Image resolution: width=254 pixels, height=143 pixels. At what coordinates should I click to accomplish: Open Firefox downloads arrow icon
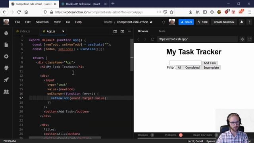[190, 12]
